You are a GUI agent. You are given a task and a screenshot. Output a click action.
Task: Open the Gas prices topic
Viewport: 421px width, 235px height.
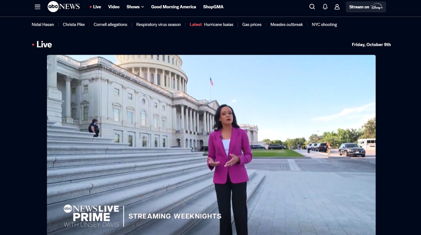(252, 25)
